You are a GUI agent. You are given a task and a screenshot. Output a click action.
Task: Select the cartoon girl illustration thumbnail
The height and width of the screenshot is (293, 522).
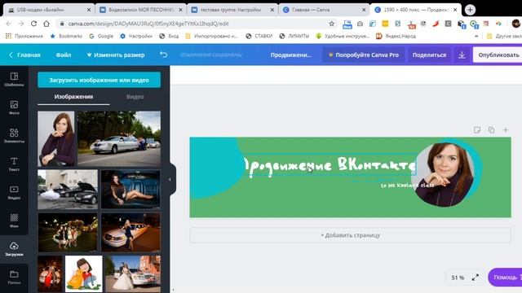83,273
